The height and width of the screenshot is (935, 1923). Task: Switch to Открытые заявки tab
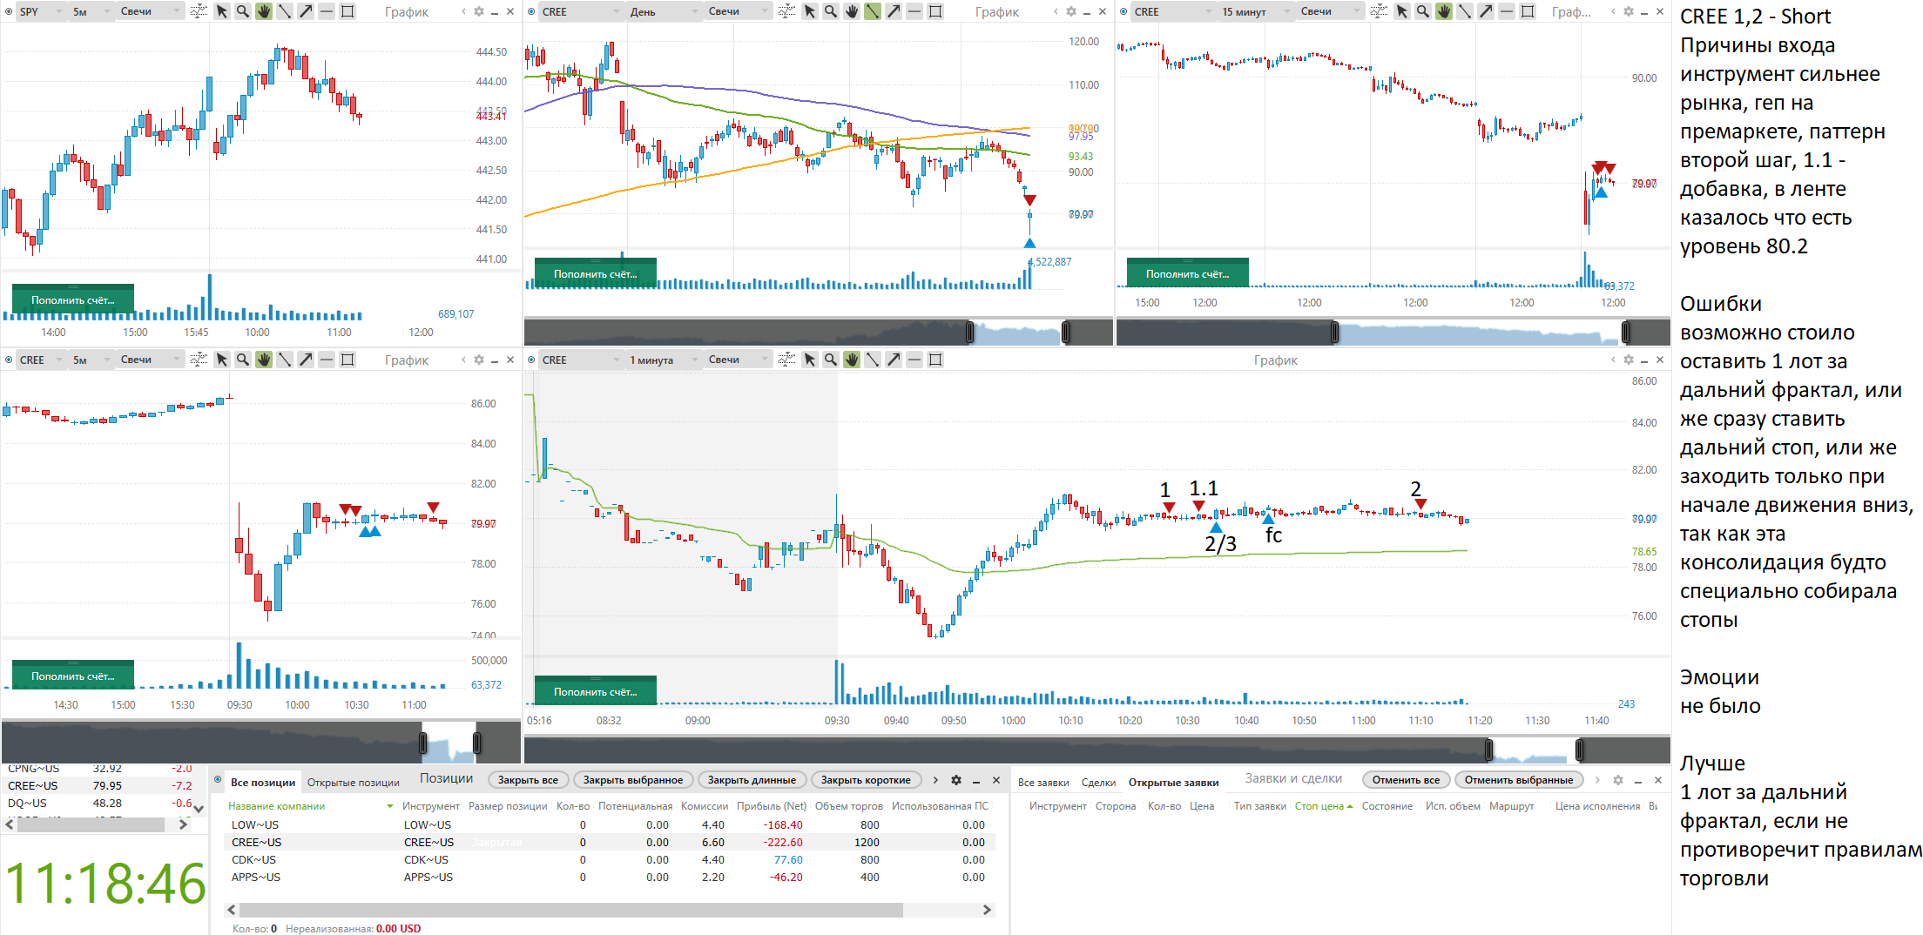pyautogui.click(x=1173, y=782)
